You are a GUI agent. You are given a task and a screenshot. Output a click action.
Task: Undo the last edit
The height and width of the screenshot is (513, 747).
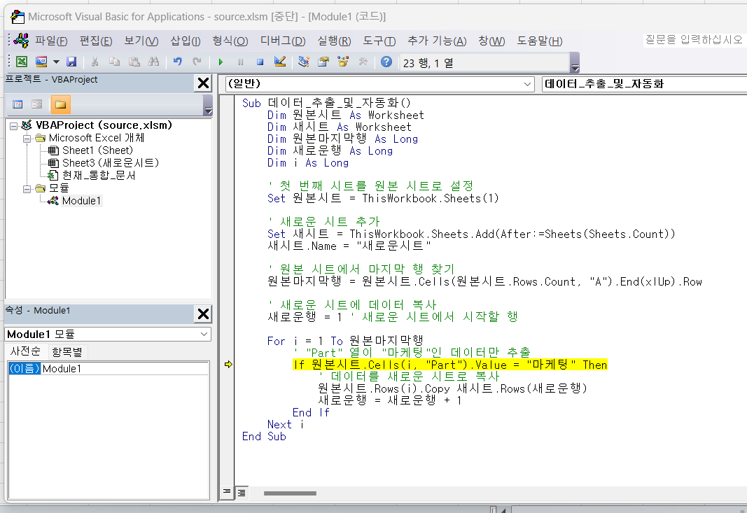pyautogui.click(x=178, y=62)
